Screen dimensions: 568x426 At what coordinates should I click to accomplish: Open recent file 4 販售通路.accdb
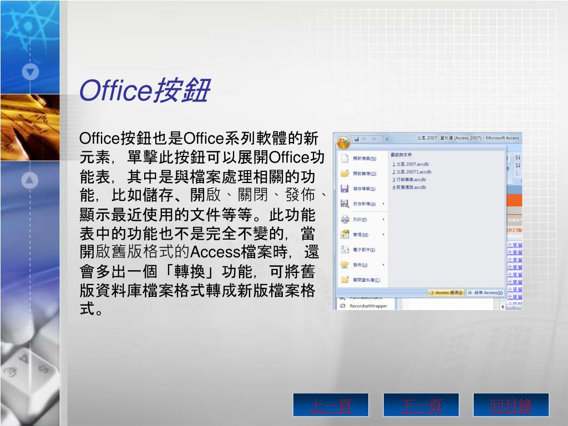pos(409,187)
